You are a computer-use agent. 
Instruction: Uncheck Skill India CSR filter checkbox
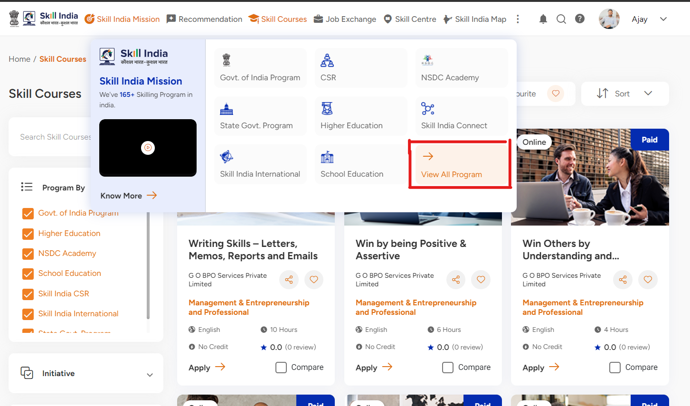tap(28, 294)
